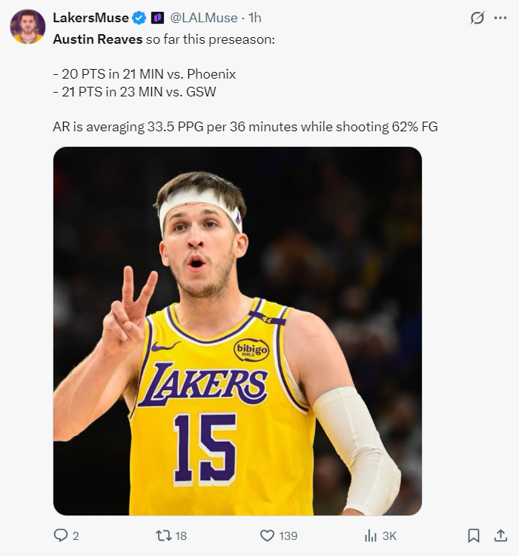Open the @LALMuse handle link
The image size is (519, 557).
tap(204, 17)
